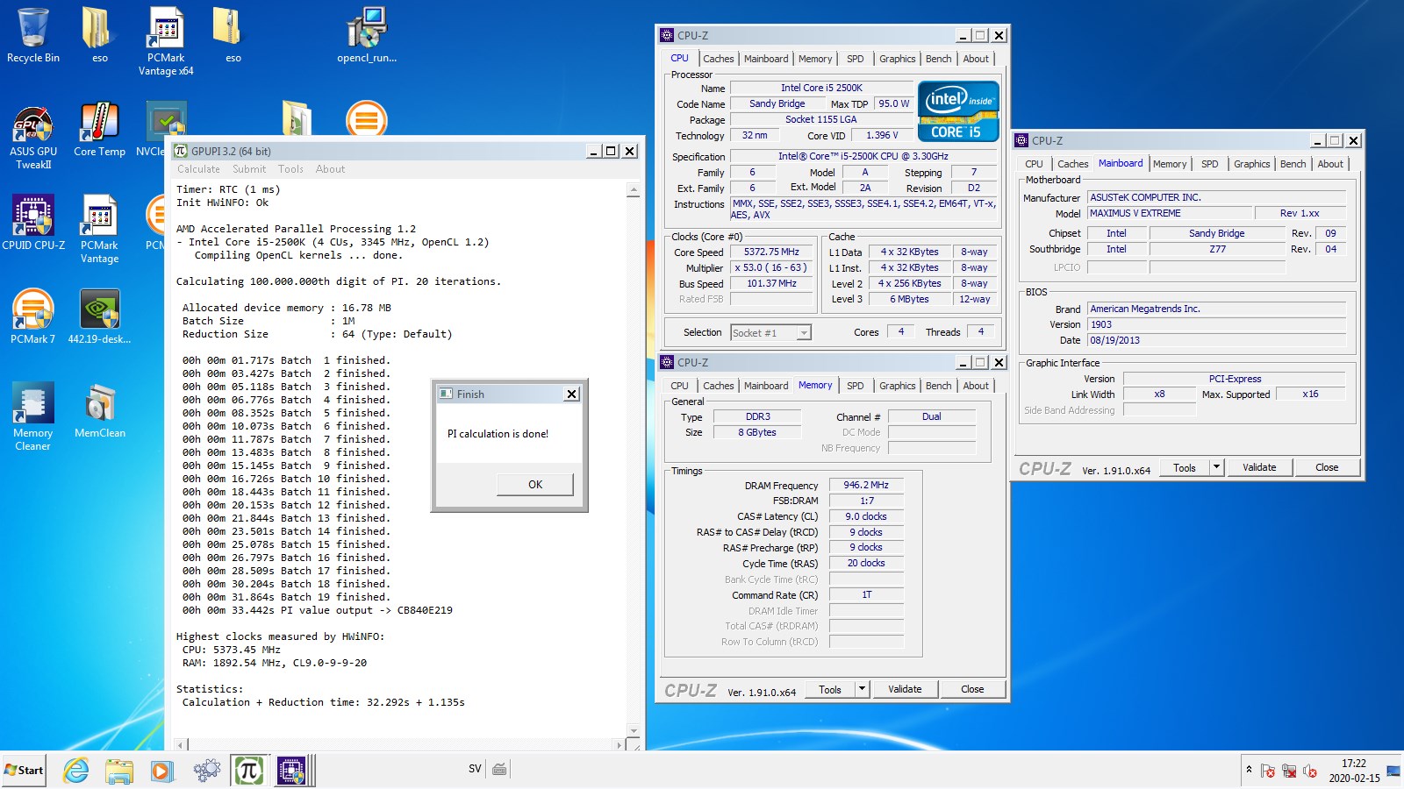
Task: Switch to Caches tab in top CPU-Z window
Action: pyautogui.click(x=718, y=59)
